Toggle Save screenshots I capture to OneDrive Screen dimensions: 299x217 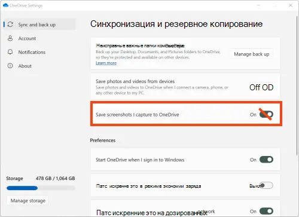point(266,114)
